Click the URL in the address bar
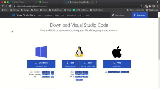This screenshot has width=160, height=90. tap(31, 6)
